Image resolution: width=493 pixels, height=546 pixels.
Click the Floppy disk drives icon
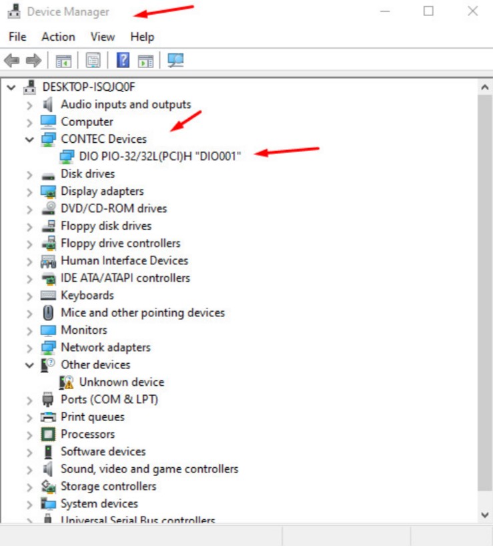[x=48, y=226]
